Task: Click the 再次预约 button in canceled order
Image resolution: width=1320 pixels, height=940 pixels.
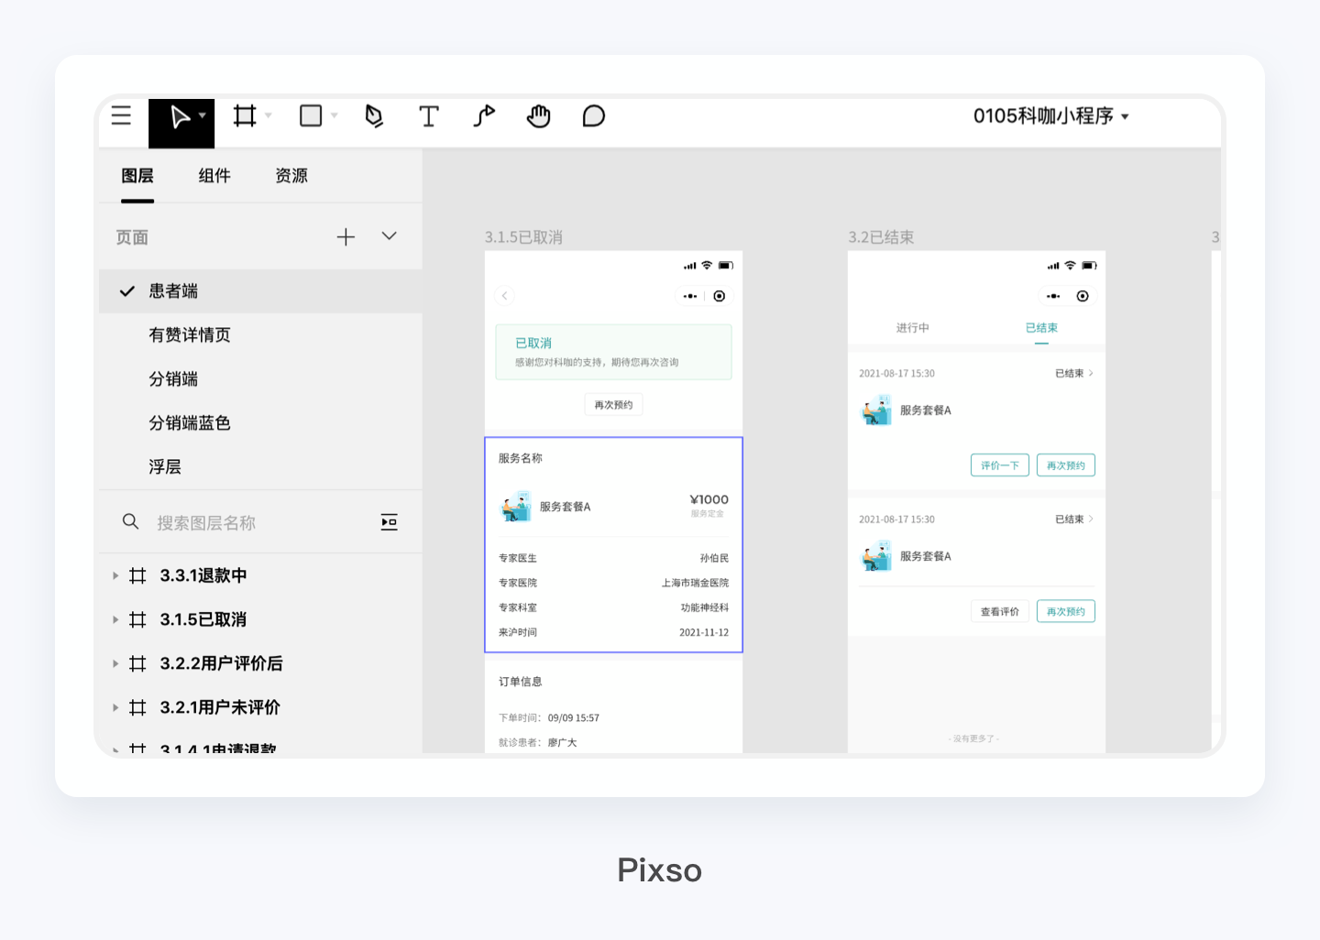Action: [x=612, y=404]
